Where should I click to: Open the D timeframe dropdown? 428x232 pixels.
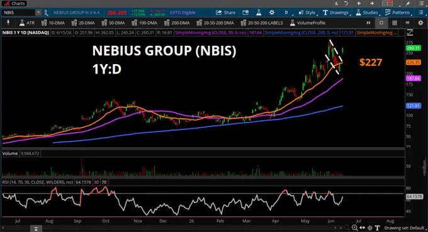click(287, 13)
